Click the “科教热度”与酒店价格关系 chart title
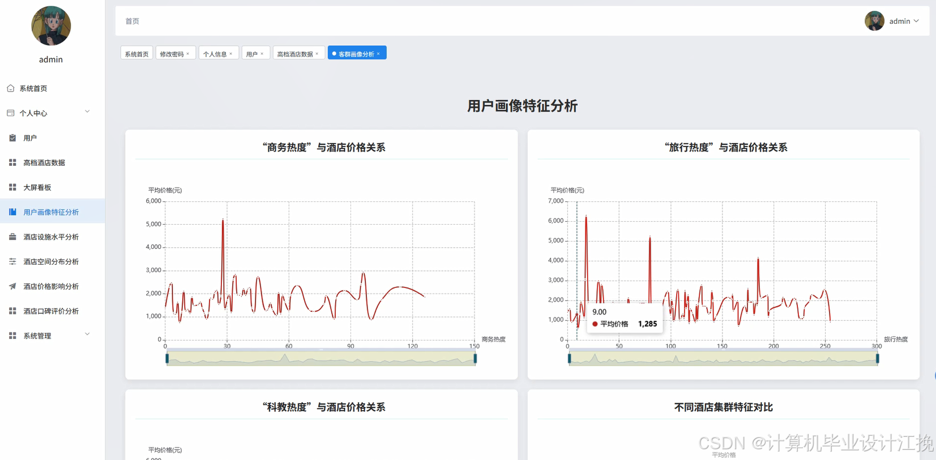 (324, 407)
